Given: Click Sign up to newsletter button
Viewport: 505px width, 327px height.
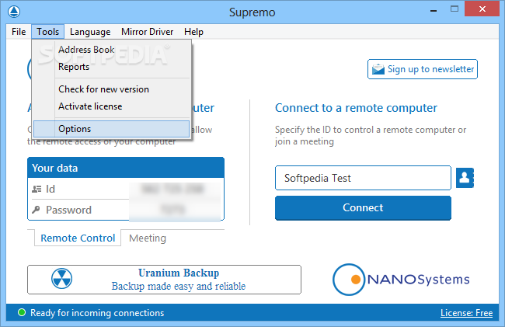Looking at the screenshot, I should 423,69.
